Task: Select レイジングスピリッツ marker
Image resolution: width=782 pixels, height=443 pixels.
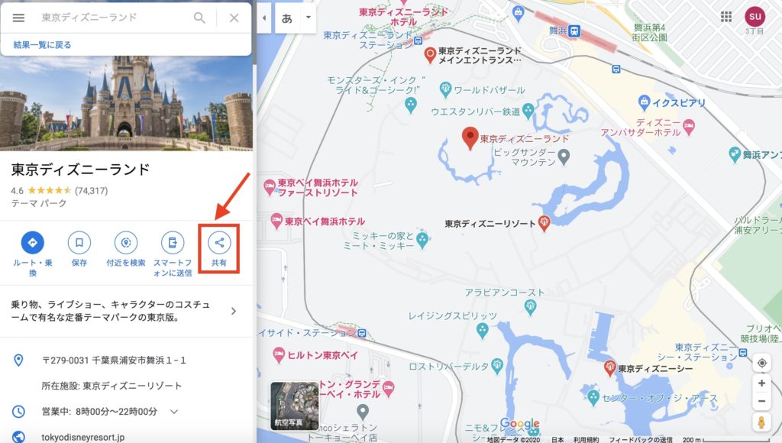Action: point(483,330)
